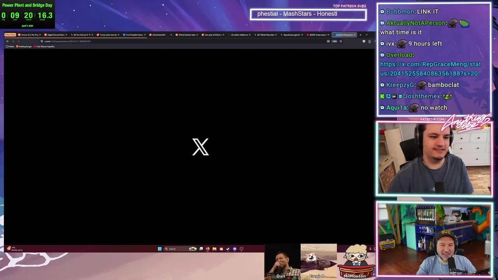Screen dimensions: 498x280
Task: Switch to the 'Walter Bloomberg' tab
Action: click(266, 35)
